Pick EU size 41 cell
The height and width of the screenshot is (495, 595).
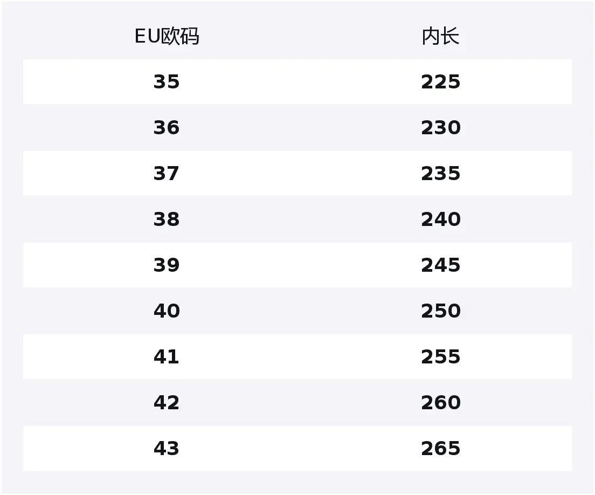[x=167, y=357]
